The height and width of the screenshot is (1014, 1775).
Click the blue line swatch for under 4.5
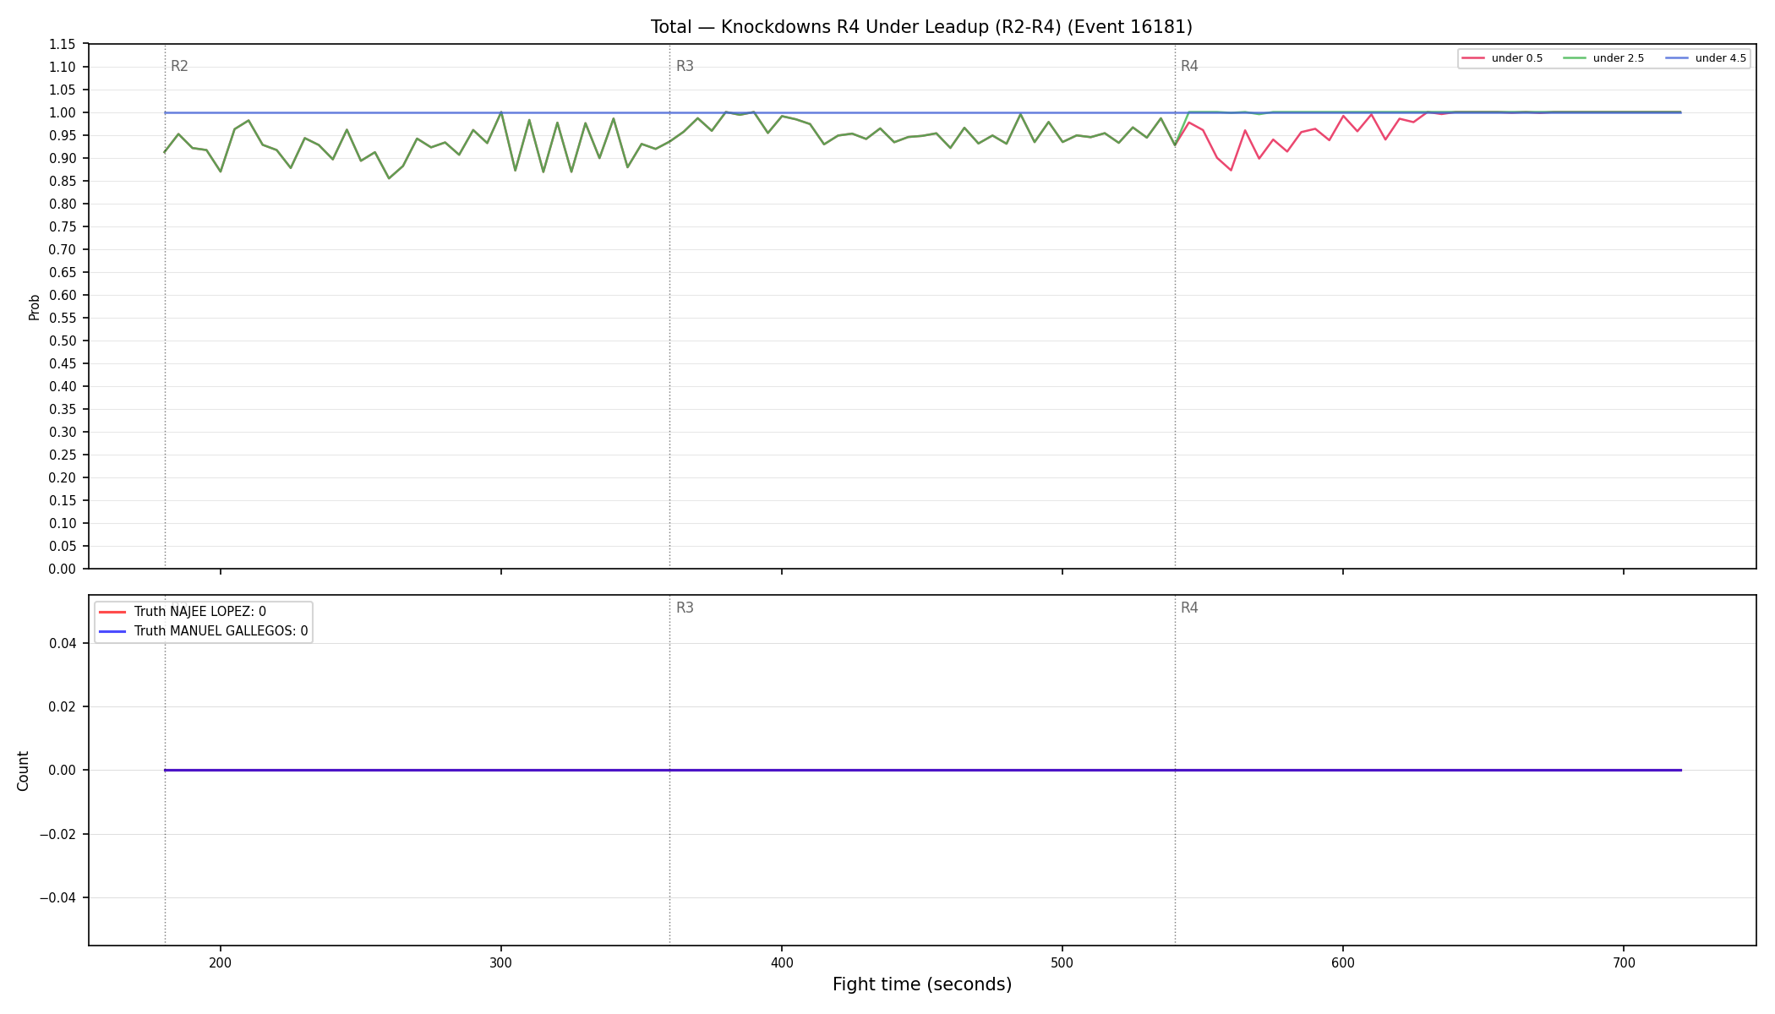click(1677, 58)
